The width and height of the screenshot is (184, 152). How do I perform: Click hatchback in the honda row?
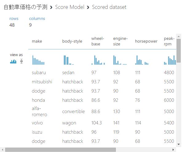tap(72, 100)
